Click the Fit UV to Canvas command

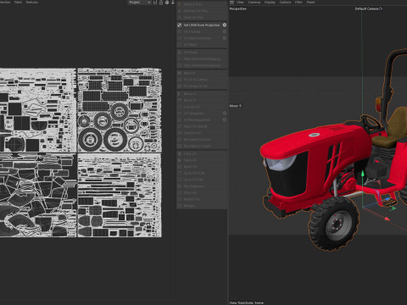coord(202,80)
